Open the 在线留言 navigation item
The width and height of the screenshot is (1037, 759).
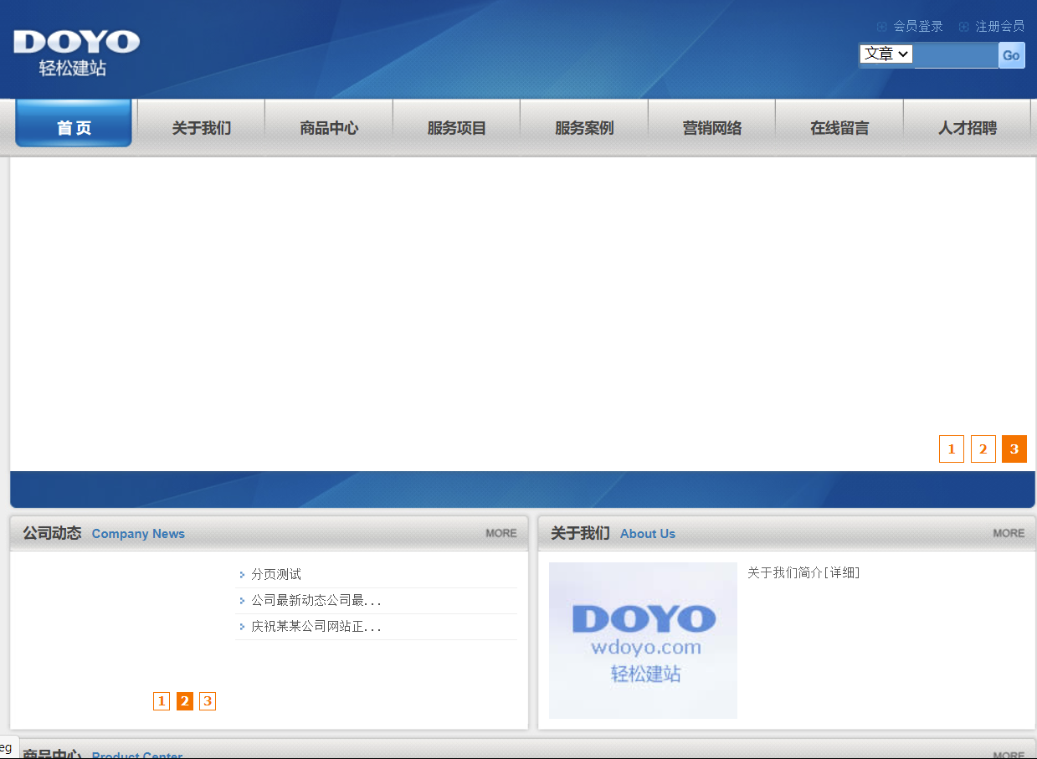(839, 128)
